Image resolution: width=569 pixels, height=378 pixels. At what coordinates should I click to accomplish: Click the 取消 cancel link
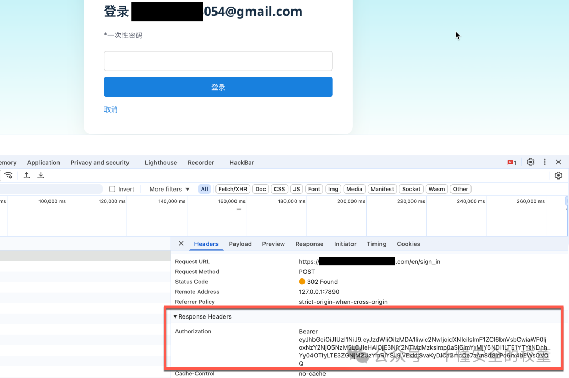111,110
